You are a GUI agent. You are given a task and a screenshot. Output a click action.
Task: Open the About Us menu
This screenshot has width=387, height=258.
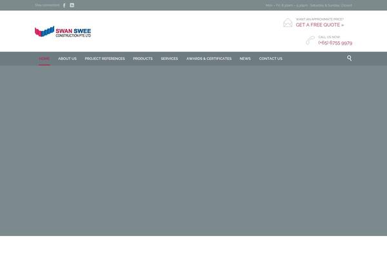point(67,59)
